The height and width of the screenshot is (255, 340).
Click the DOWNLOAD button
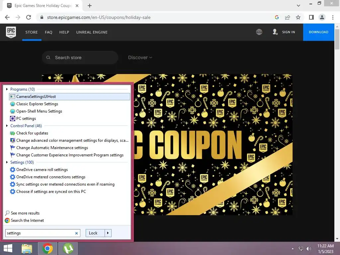[x=318, y=32]
